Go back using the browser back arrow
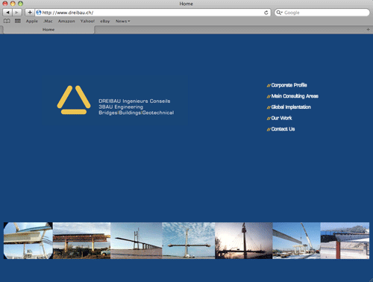The height and width of the screenshot is (282, 373). (7, 12)
